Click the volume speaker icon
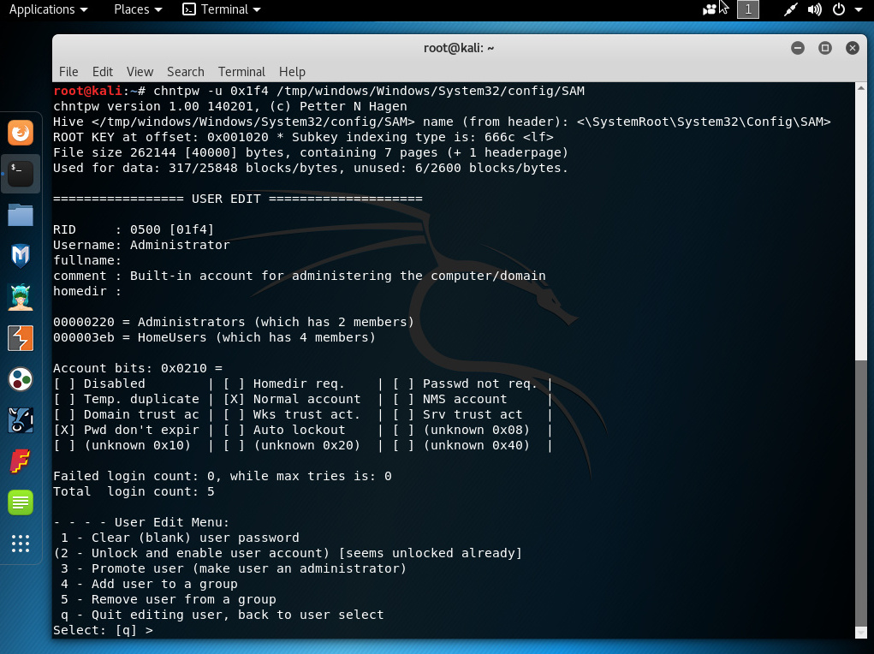Screen dimensions: 874x654 (x=814, y=9)
